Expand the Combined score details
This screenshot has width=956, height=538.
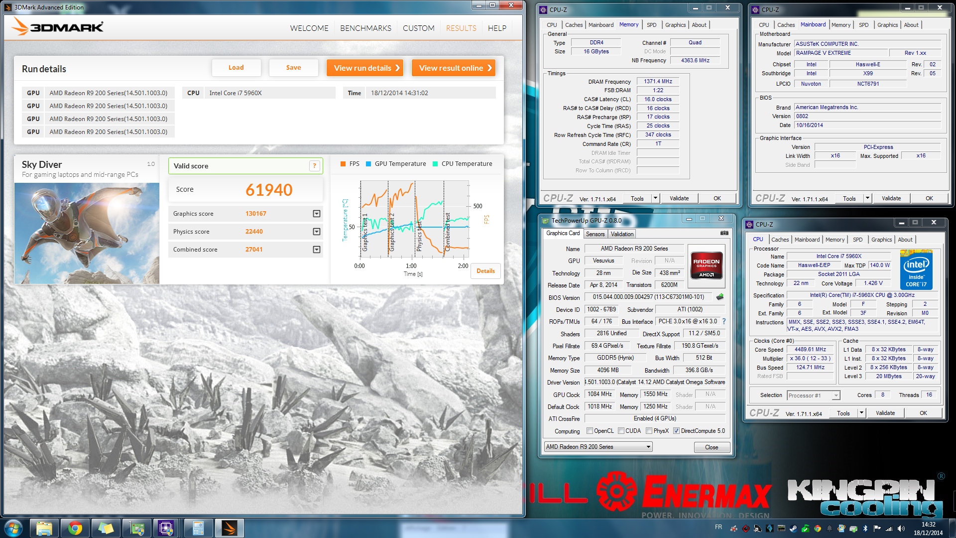[316, 250]
